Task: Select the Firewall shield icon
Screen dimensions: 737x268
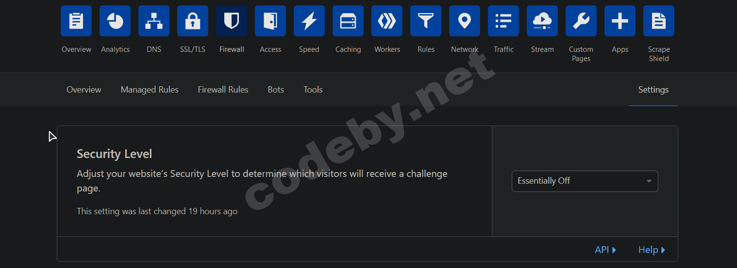Action: pos(232,21)
